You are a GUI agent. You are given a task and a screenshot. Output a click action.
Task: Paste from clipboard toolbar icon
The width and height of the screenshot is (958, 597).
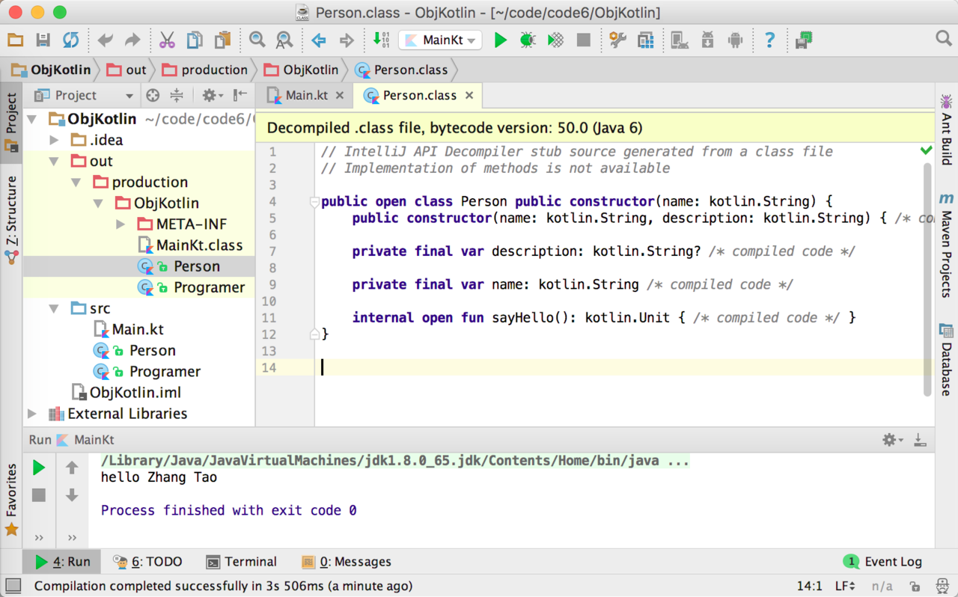[x=222, y=40]
